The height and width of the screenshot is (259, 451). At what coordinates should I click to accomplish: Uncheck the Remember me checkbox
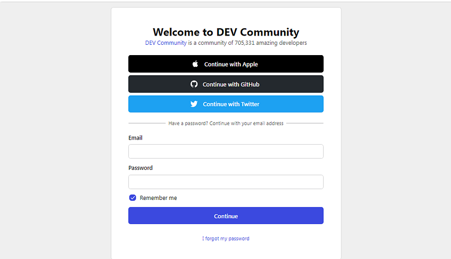click(132, 198)
